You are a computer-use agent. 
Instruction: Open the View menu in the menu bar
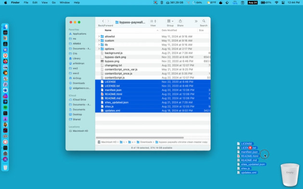tap(44, 2)
